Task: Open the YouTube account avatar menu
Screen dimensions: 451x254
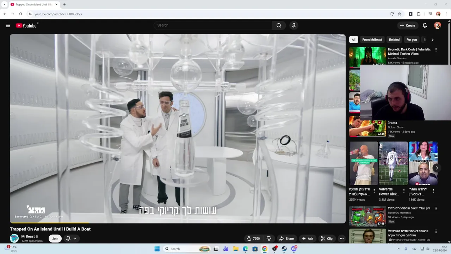Action: 438,25
